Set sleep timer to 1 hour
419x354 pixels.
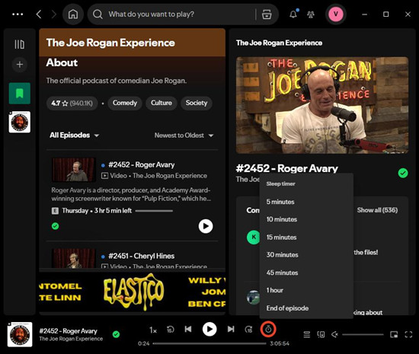click(306, 290)
